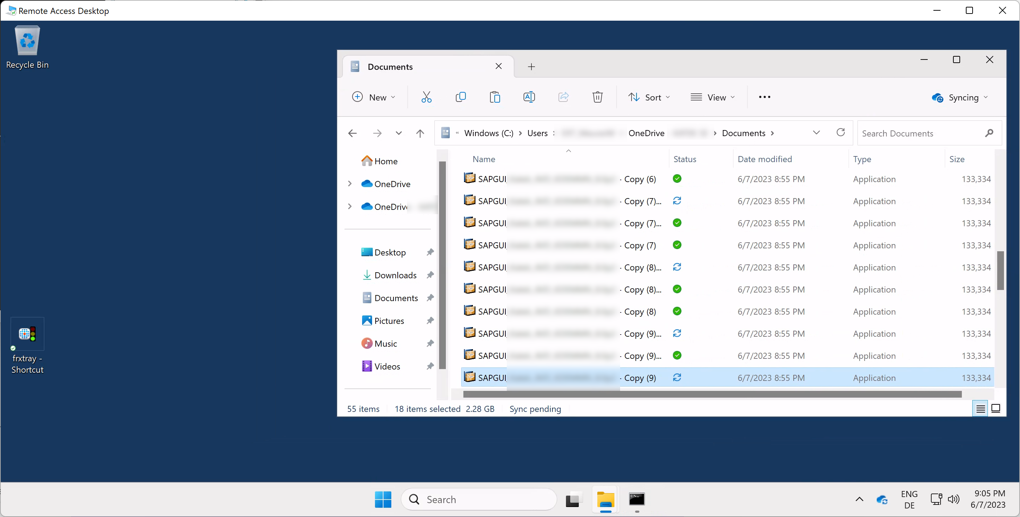
Task: Expand recent locations chevron beside forward arrow
Action: coord(398,133)
